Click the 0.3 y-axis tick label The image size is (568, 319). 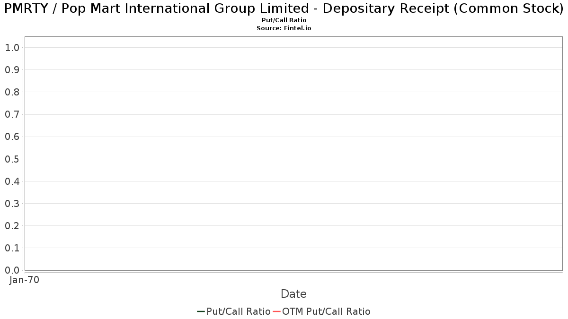12,204
